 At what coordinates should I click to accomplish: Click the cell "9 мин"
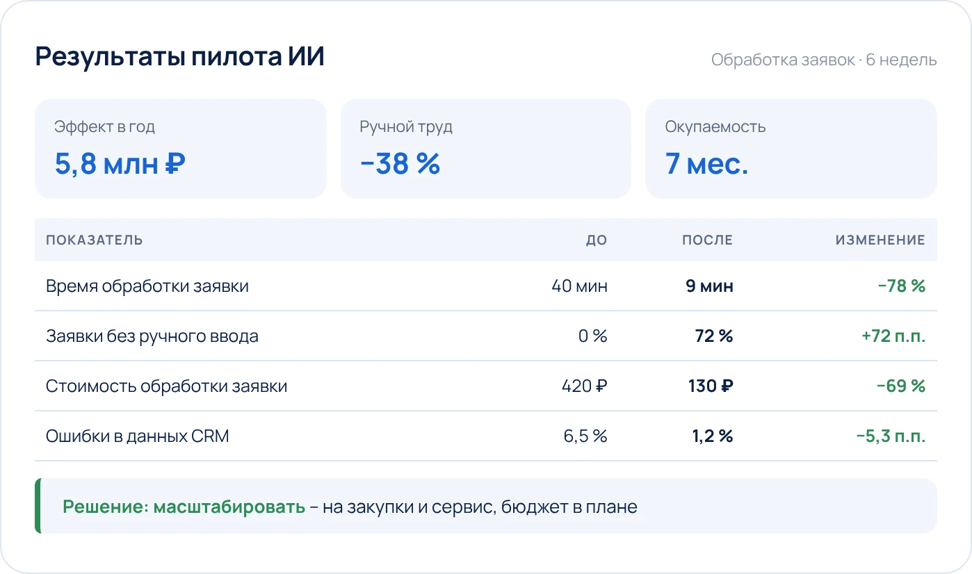709,286
